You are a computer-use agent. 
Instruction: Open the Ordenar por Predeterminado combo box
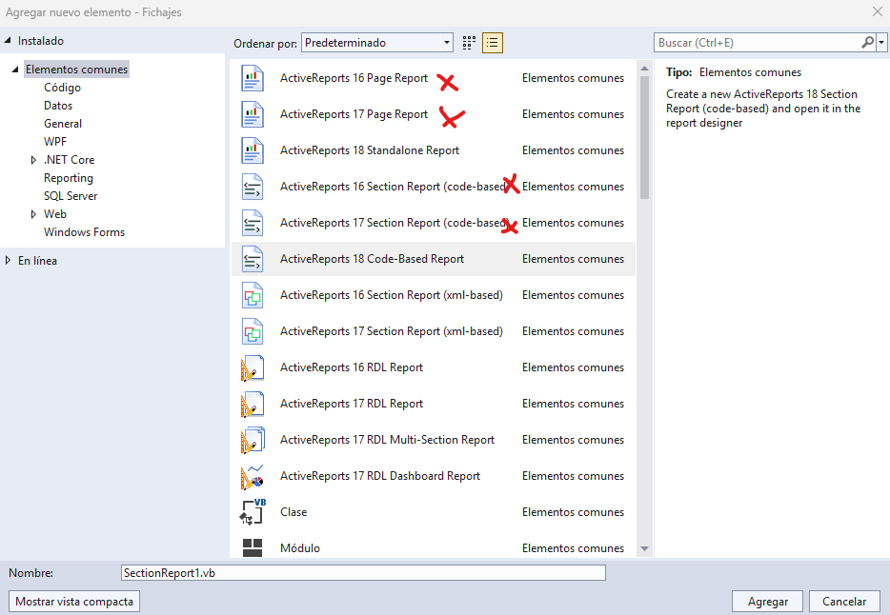(x=377, y=43)
